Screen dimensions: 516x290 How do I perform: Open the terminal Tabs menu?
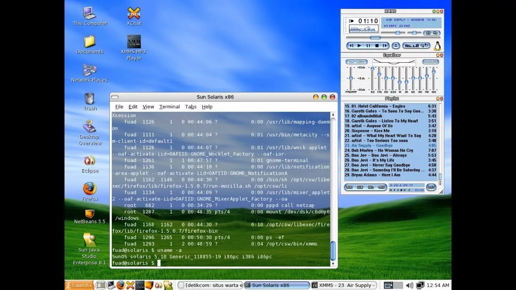(191, 107)
